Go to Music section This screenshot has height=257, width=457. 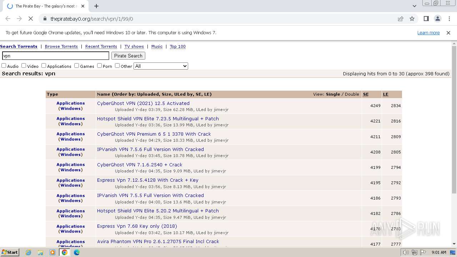[x=157, y=46]
